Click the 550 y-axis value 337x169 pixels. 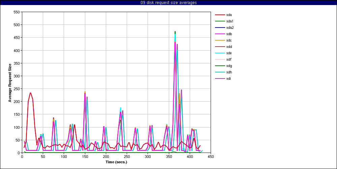pyautogui.click(x=17, y=12)
